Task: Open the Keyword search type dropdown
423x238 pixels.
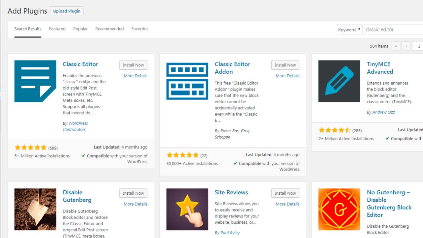Action: click(349, 29)
